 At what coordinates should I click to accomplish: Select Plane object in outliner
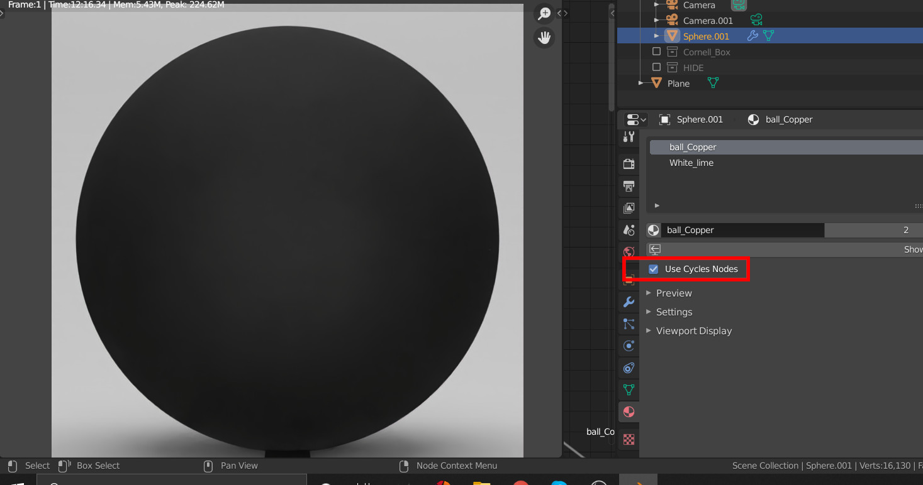click(678, 84)
